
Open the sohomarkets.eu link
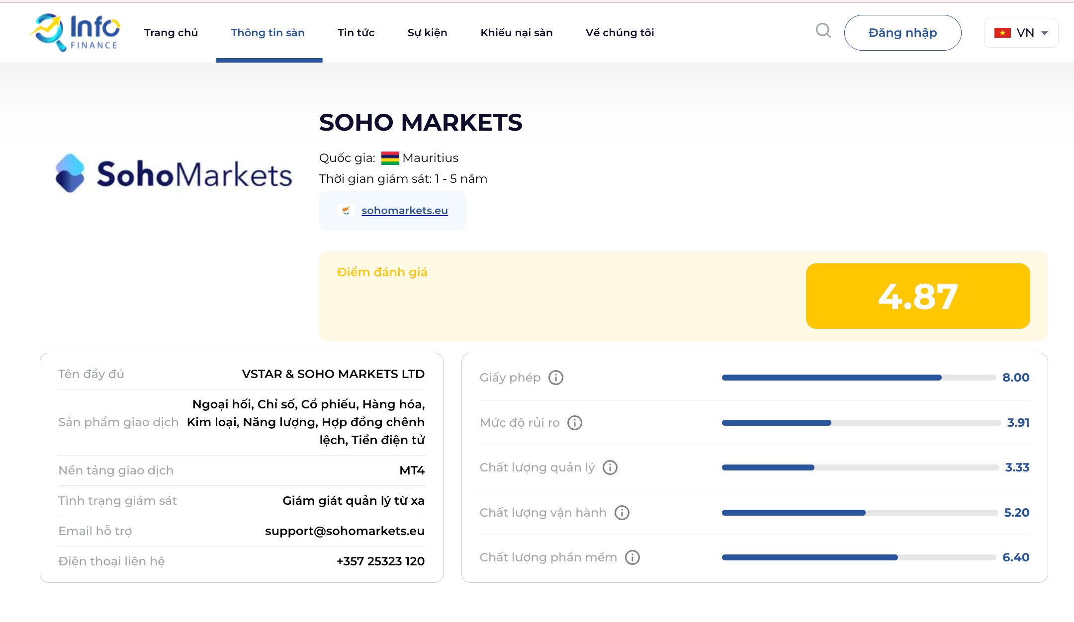tap(405, 211)
